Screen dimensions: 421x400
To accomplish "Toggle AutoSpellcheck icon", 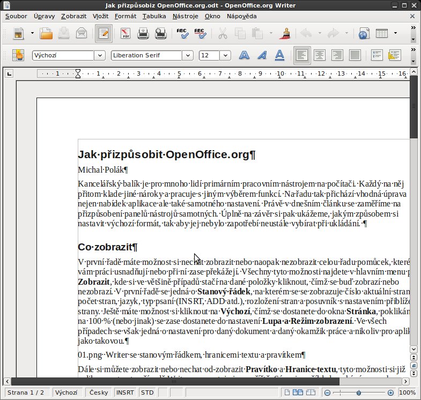I will point(201,33).
